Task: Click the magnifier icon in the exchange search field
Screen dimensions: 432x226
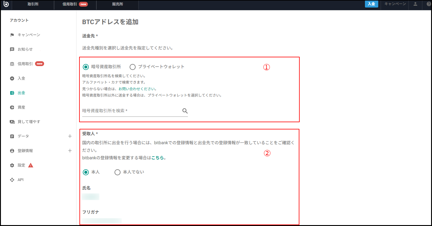Action: [185, 111]
